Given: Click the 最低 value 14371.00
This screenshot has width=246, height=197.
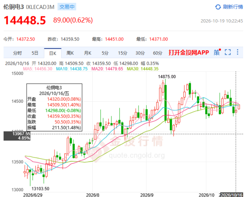Looking at the screenshot, I should pyautogui.click(x=158, y=39).
